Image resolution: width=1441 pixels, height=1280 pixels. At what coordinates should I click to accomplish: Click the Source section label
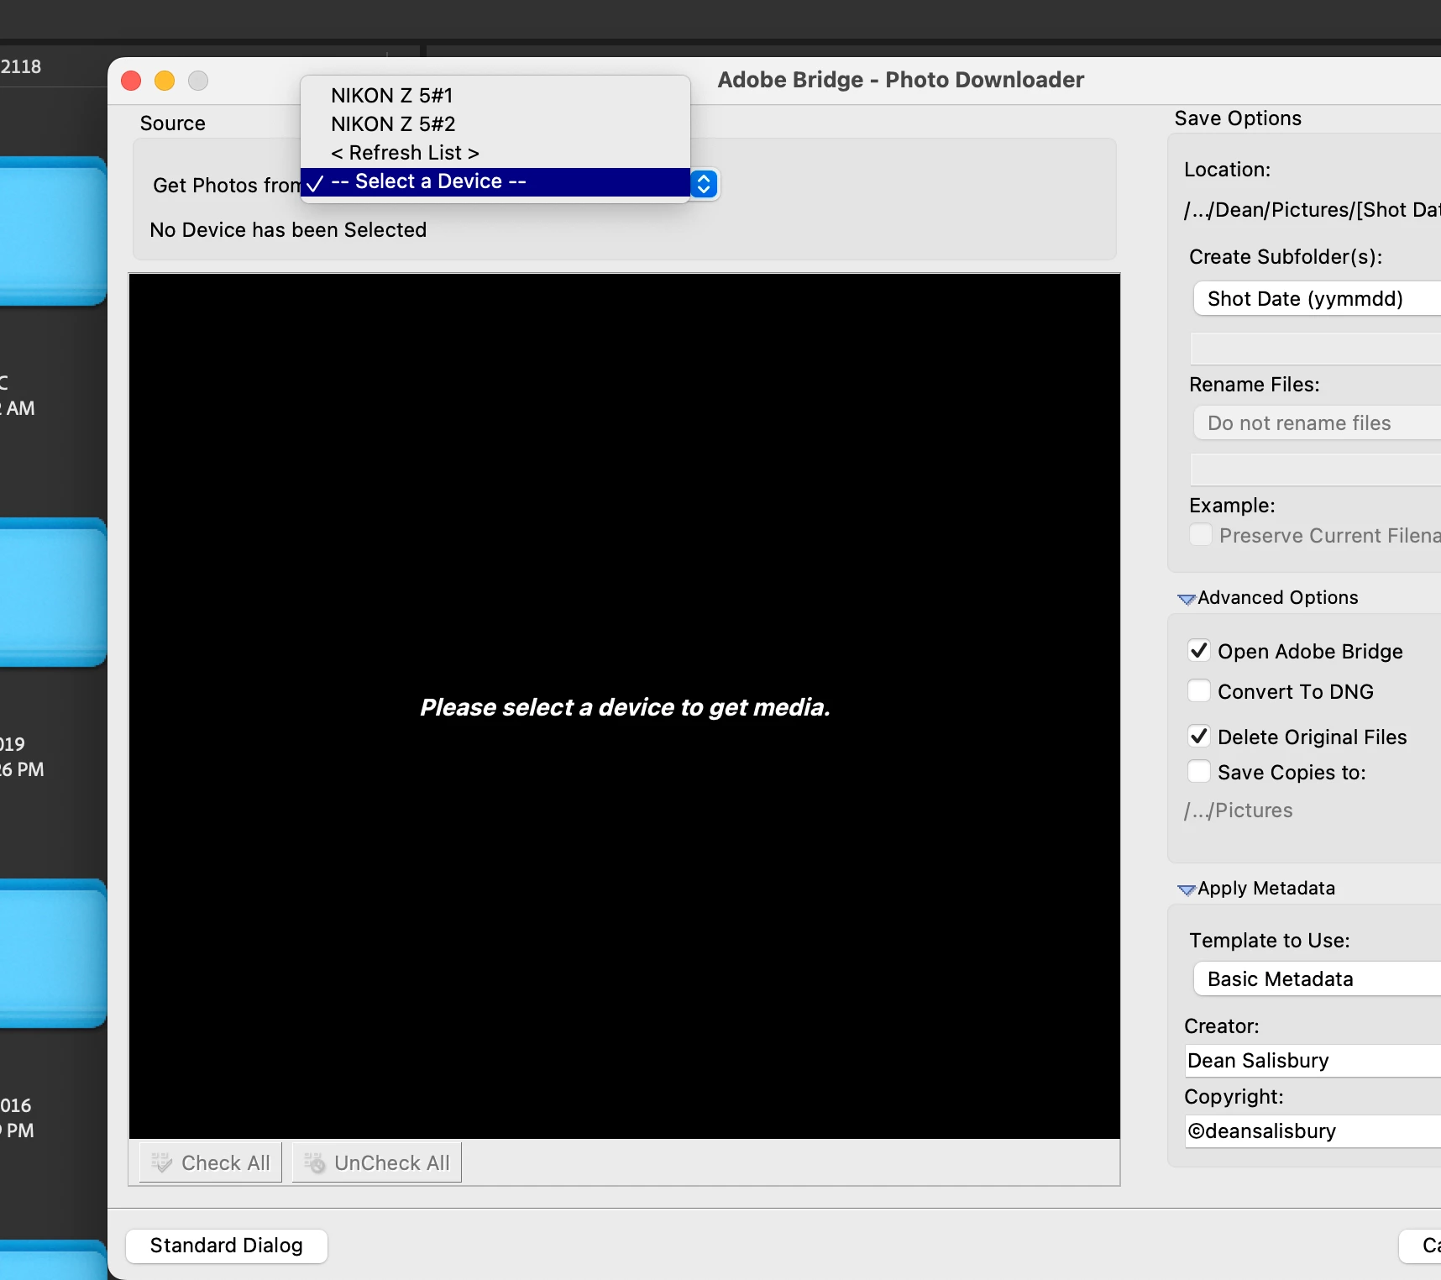(173, 123)
